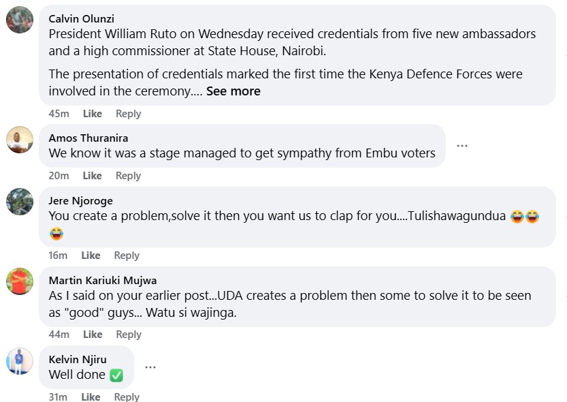This screenshot has width=567, height=402.
Task: Expand Calvin Olunzi's comment with See more
Action: point(233,91)
